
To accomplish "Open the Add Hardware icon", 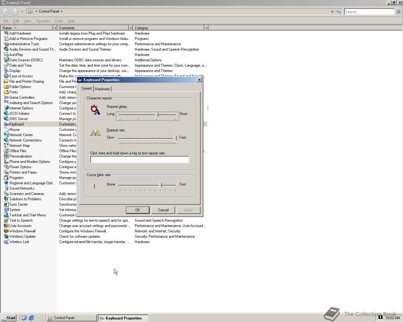I will pos(6,33).
